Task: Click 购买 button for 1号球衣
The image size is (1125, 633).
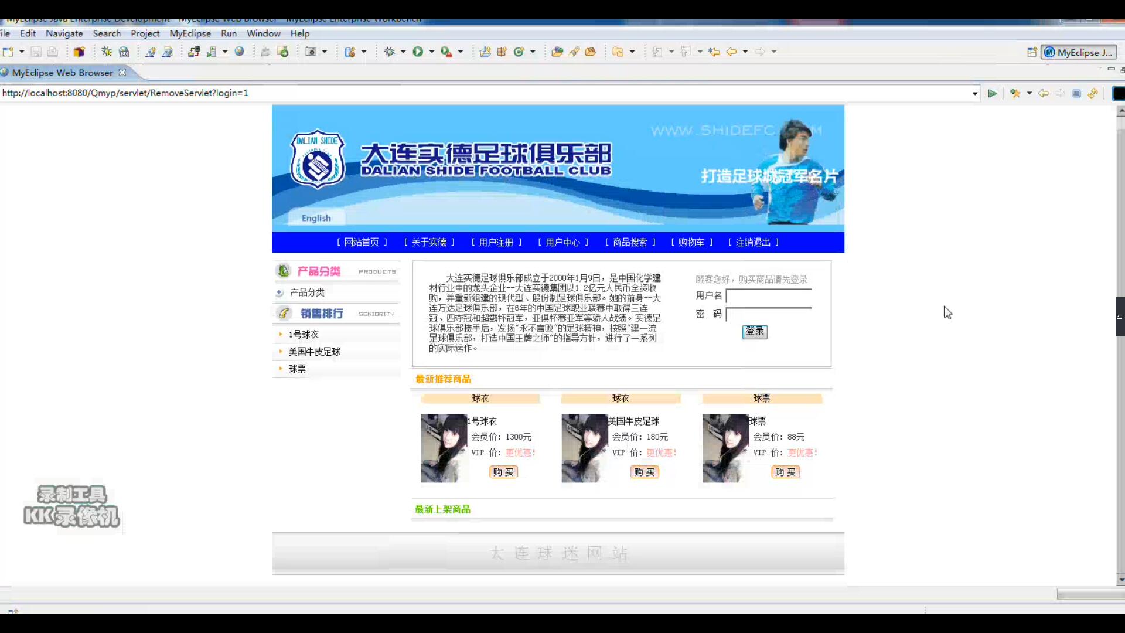Action: [x=504, y=472]
